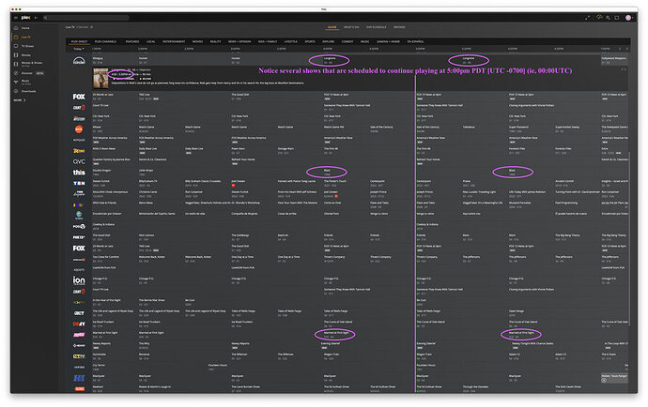
Task: Move guide timeline later with right arrow
Action: click(626, 49)
